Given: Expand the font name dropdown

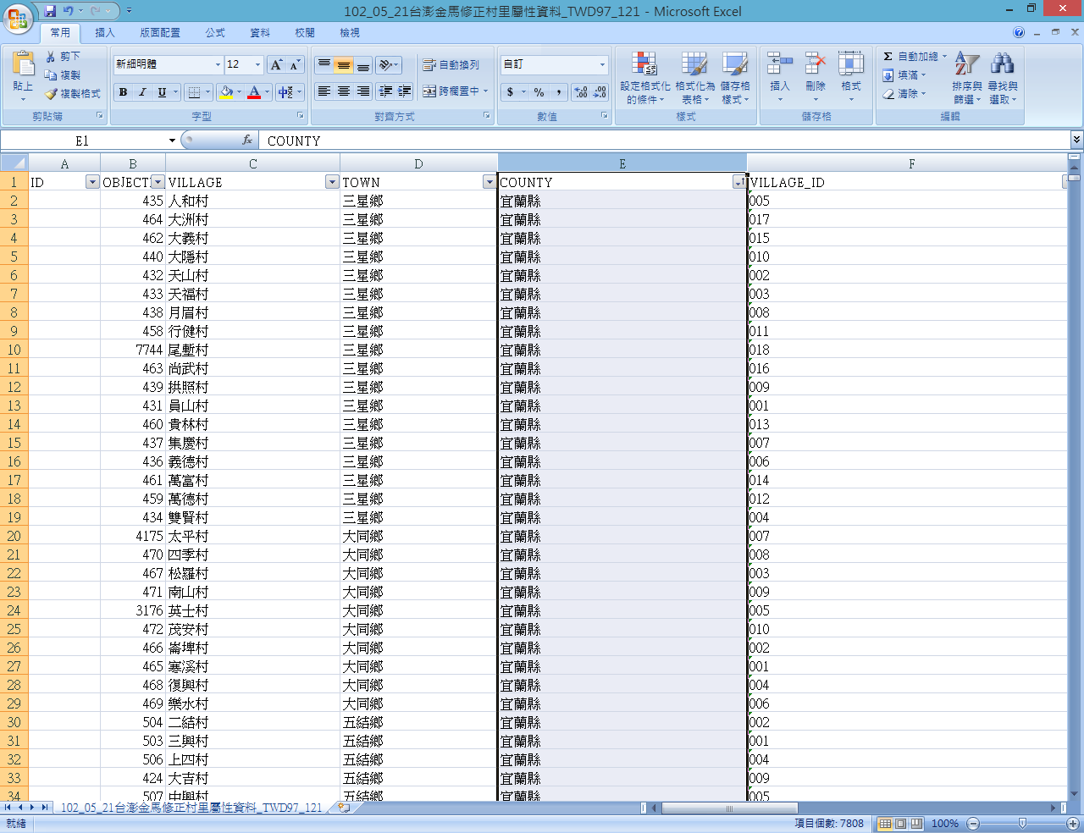Looking at the screenshot, I should (x=218, y=65).
